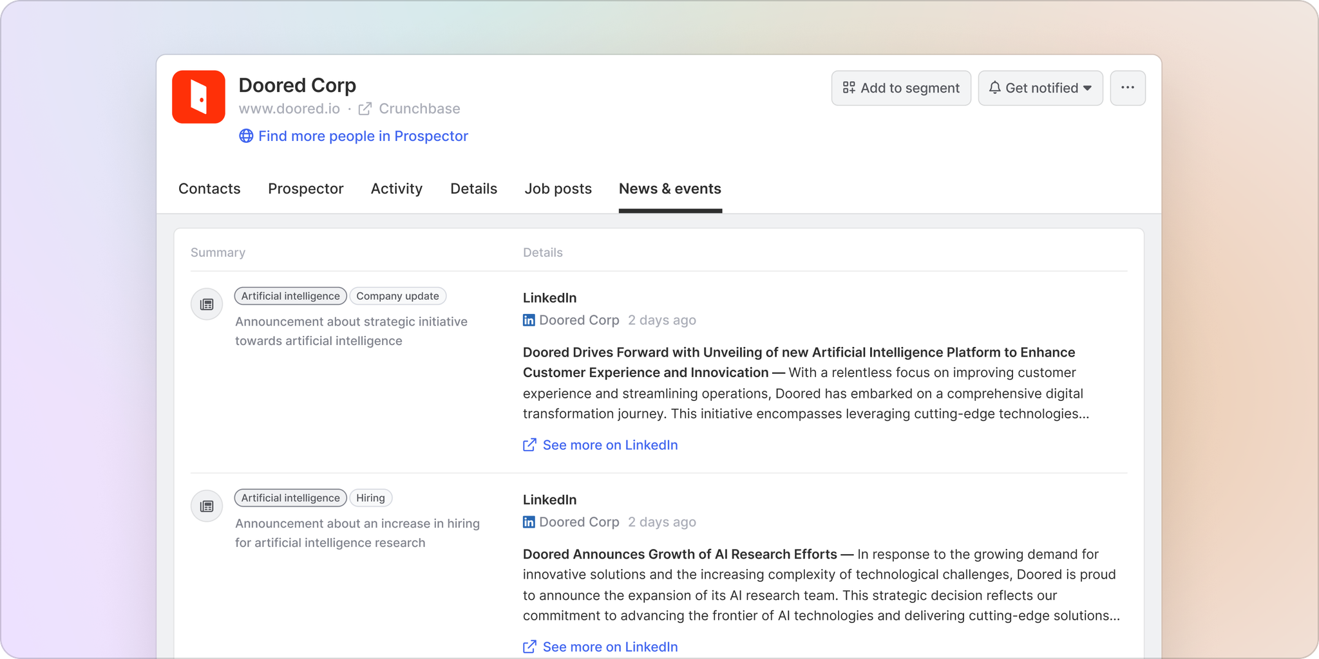The image size is (1319, 659).
Task: Click the Artificial intelligence tag in first row
Action: pos(290,296)
